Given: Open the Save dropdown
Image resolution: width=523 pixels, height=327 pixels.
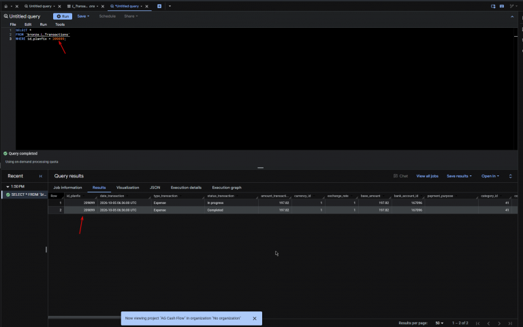Looking at the screenshot, I should pyautogui.click(x=83, y=16).
